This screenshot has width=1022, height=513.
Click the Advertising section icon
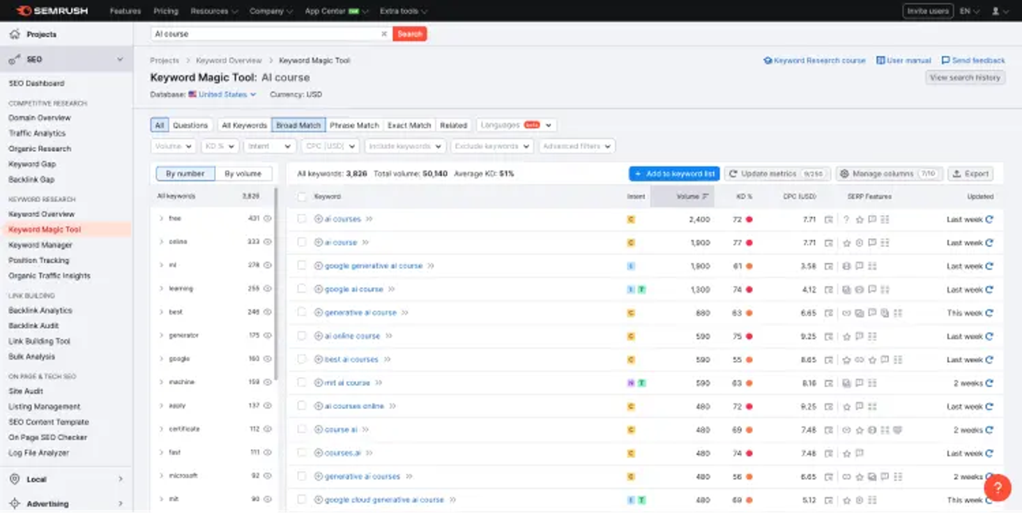[15, 503]
